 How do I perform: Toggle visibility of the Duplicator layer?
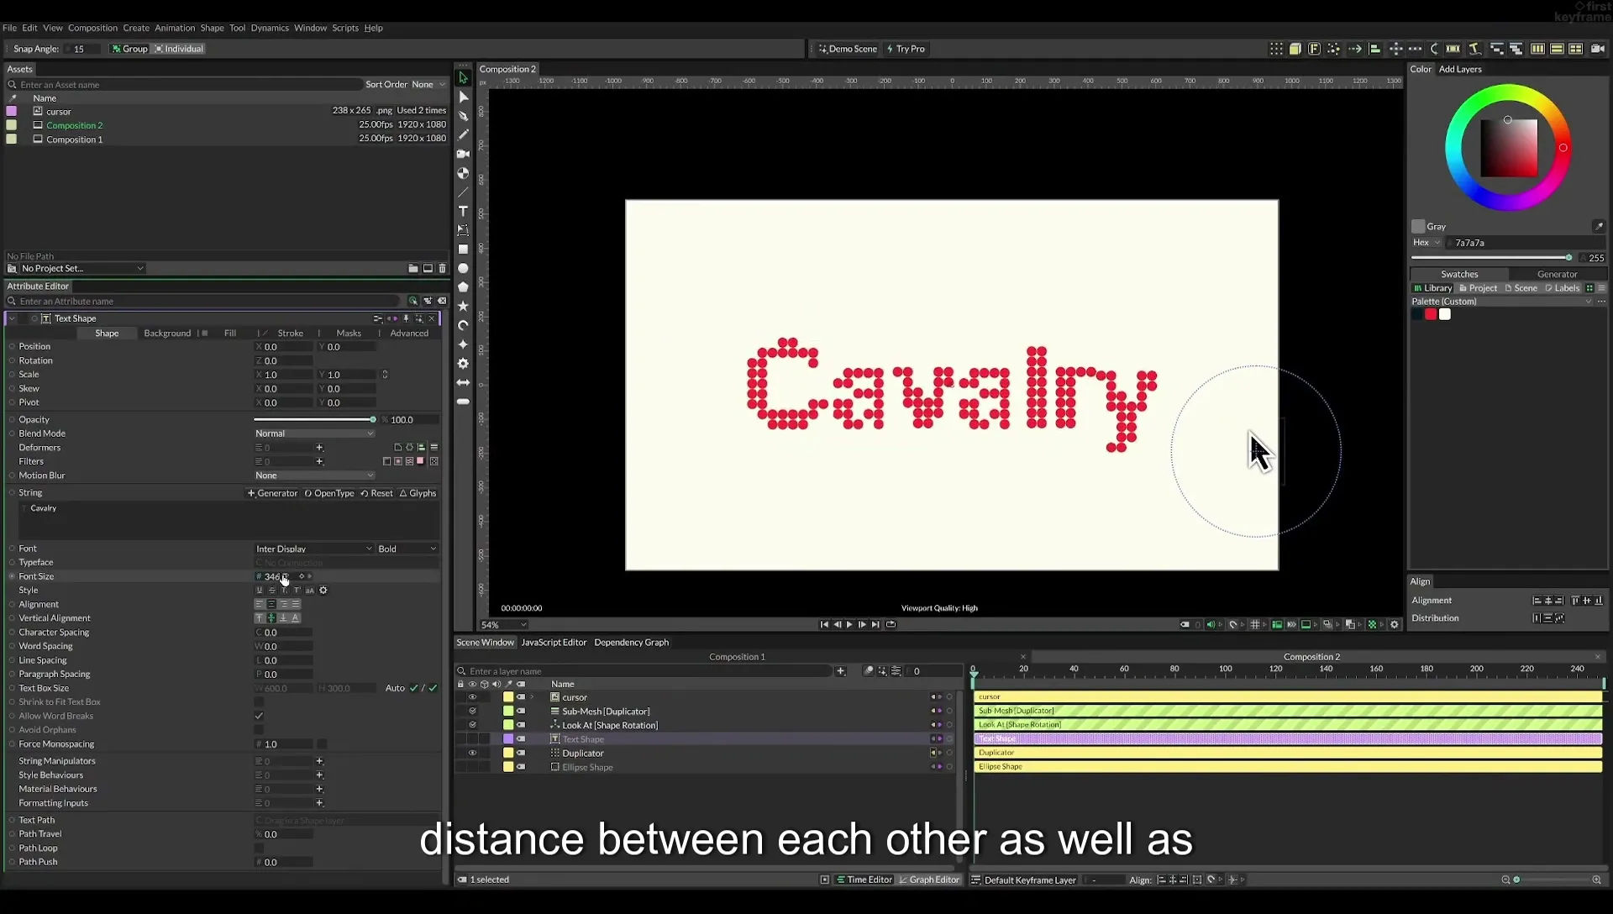[x=472, y=753]
